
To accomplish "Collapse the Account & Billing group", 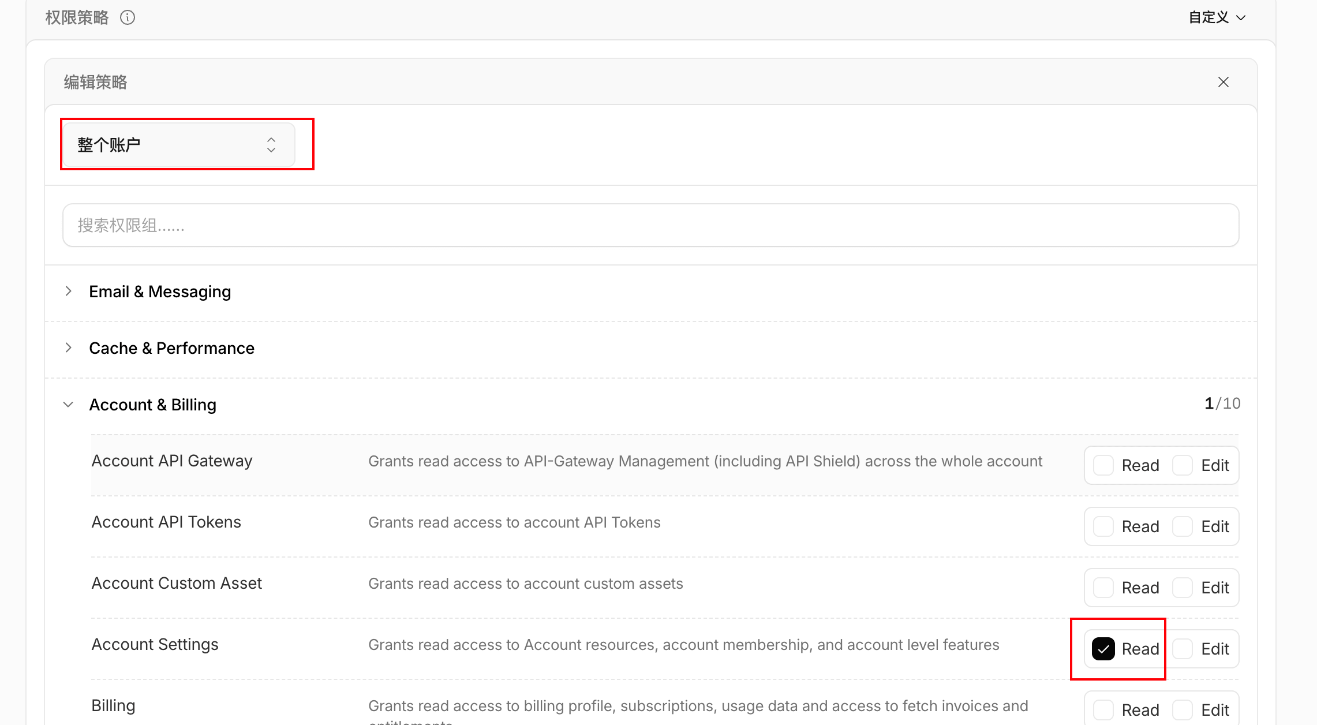I will coord(69,405).
